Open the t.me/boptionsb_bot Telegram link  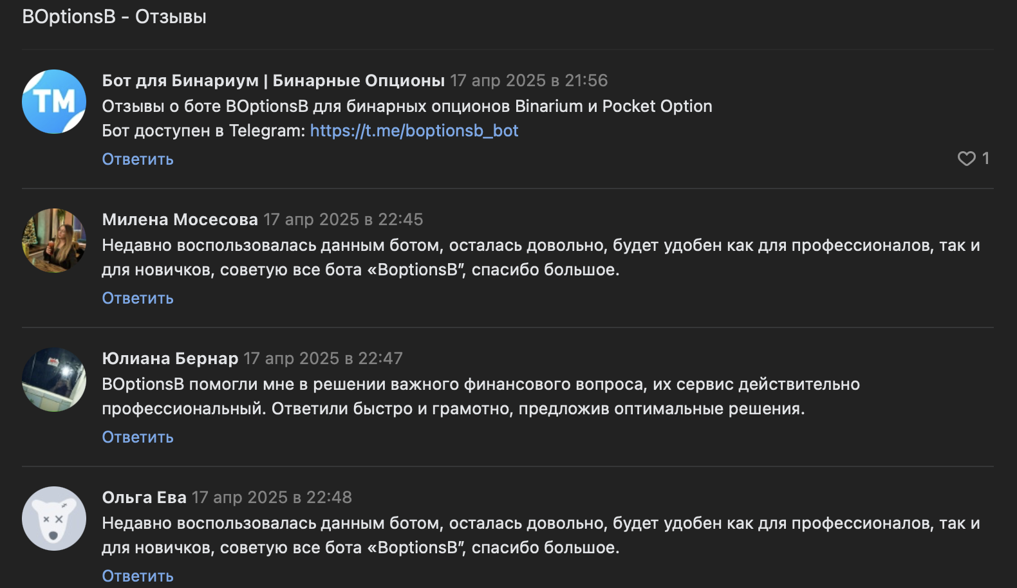(x=414, y=131)
